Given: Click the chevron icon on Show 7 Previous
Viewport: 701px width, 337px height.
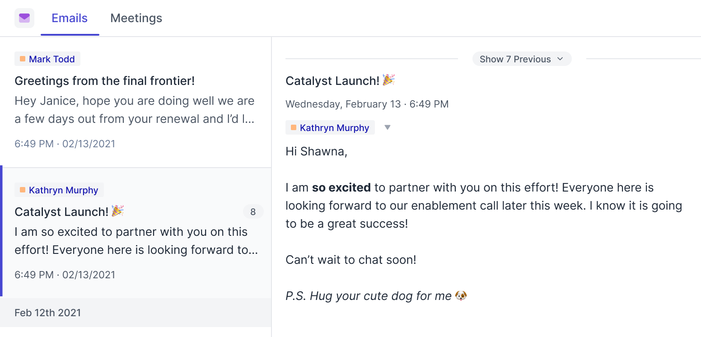Looking at the screenshot, I should [560, 59].
